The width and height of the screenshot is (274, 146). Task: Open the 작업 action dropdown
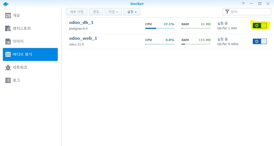(x=113, y=12)
